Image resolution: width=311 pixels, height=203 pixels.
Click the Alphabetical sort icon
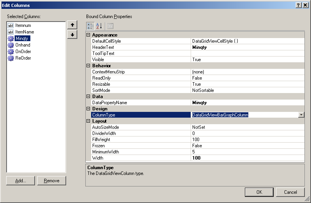coord(99,26)
